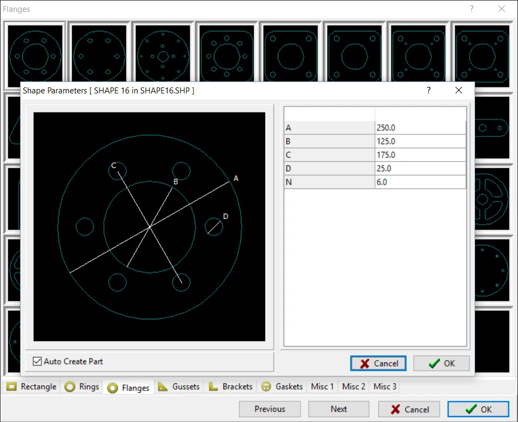The image size is (518, 422).
Task: Cancel the Shape Parameters dialog
Action: pos(378,363)
